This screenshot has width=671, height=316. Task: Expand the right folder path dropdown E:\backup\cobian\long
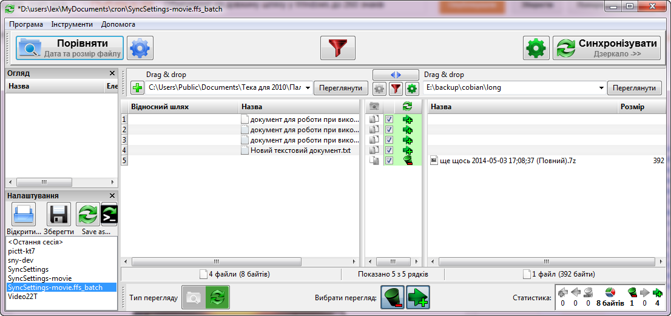(x=601, y=89)
